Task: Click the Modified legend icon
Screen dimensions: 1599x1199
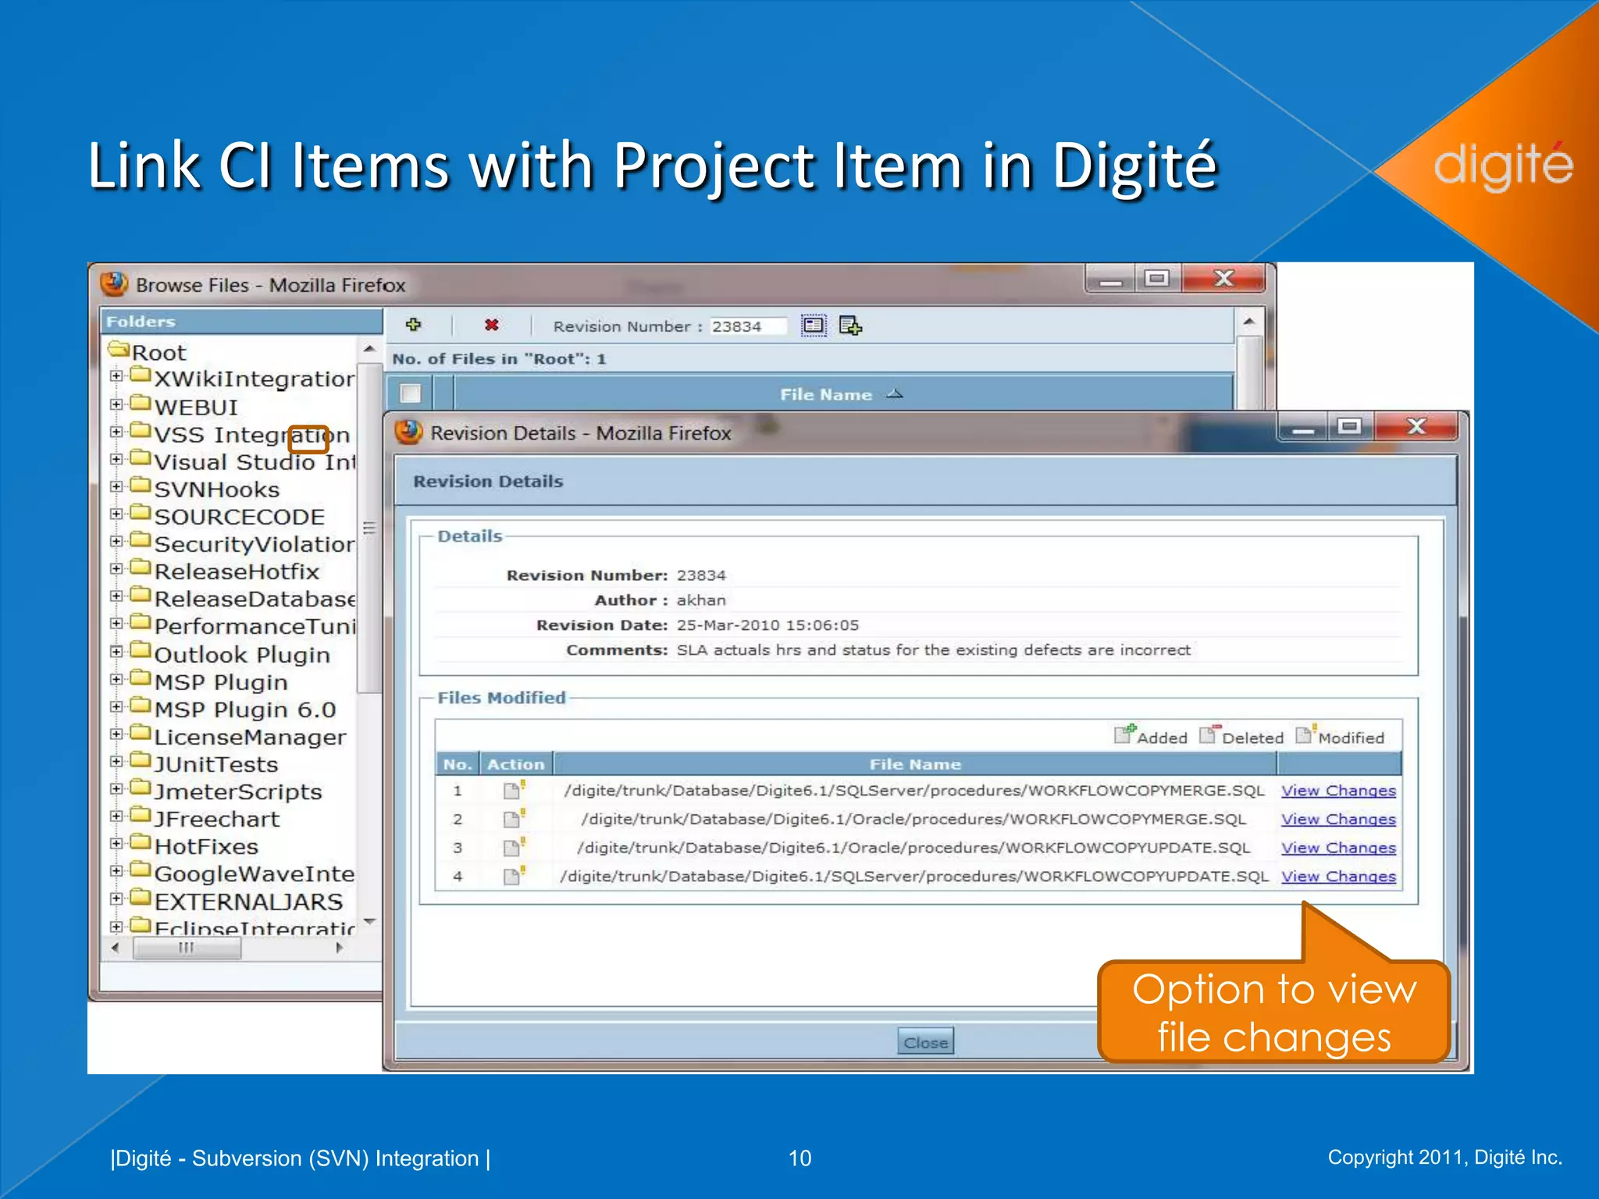Action: pos(1305,734)
